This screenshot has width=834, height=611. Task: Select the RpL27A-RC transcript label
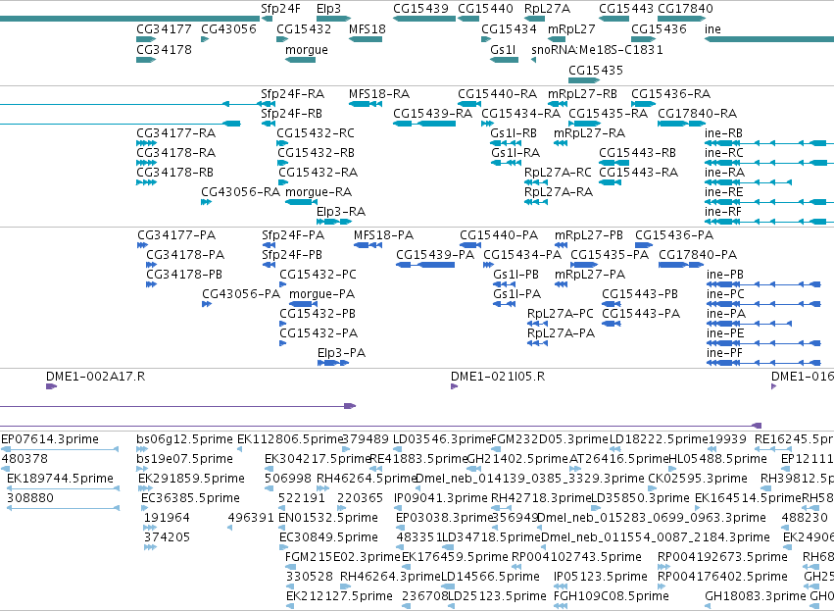pyautogui.click(x=558, y=173)
